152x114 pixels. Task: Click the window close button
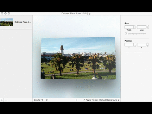click(2, 13)
